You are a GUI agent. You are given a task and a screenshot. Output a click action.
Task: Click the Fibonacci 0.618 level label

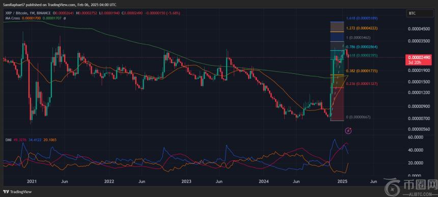click(362, 55)
